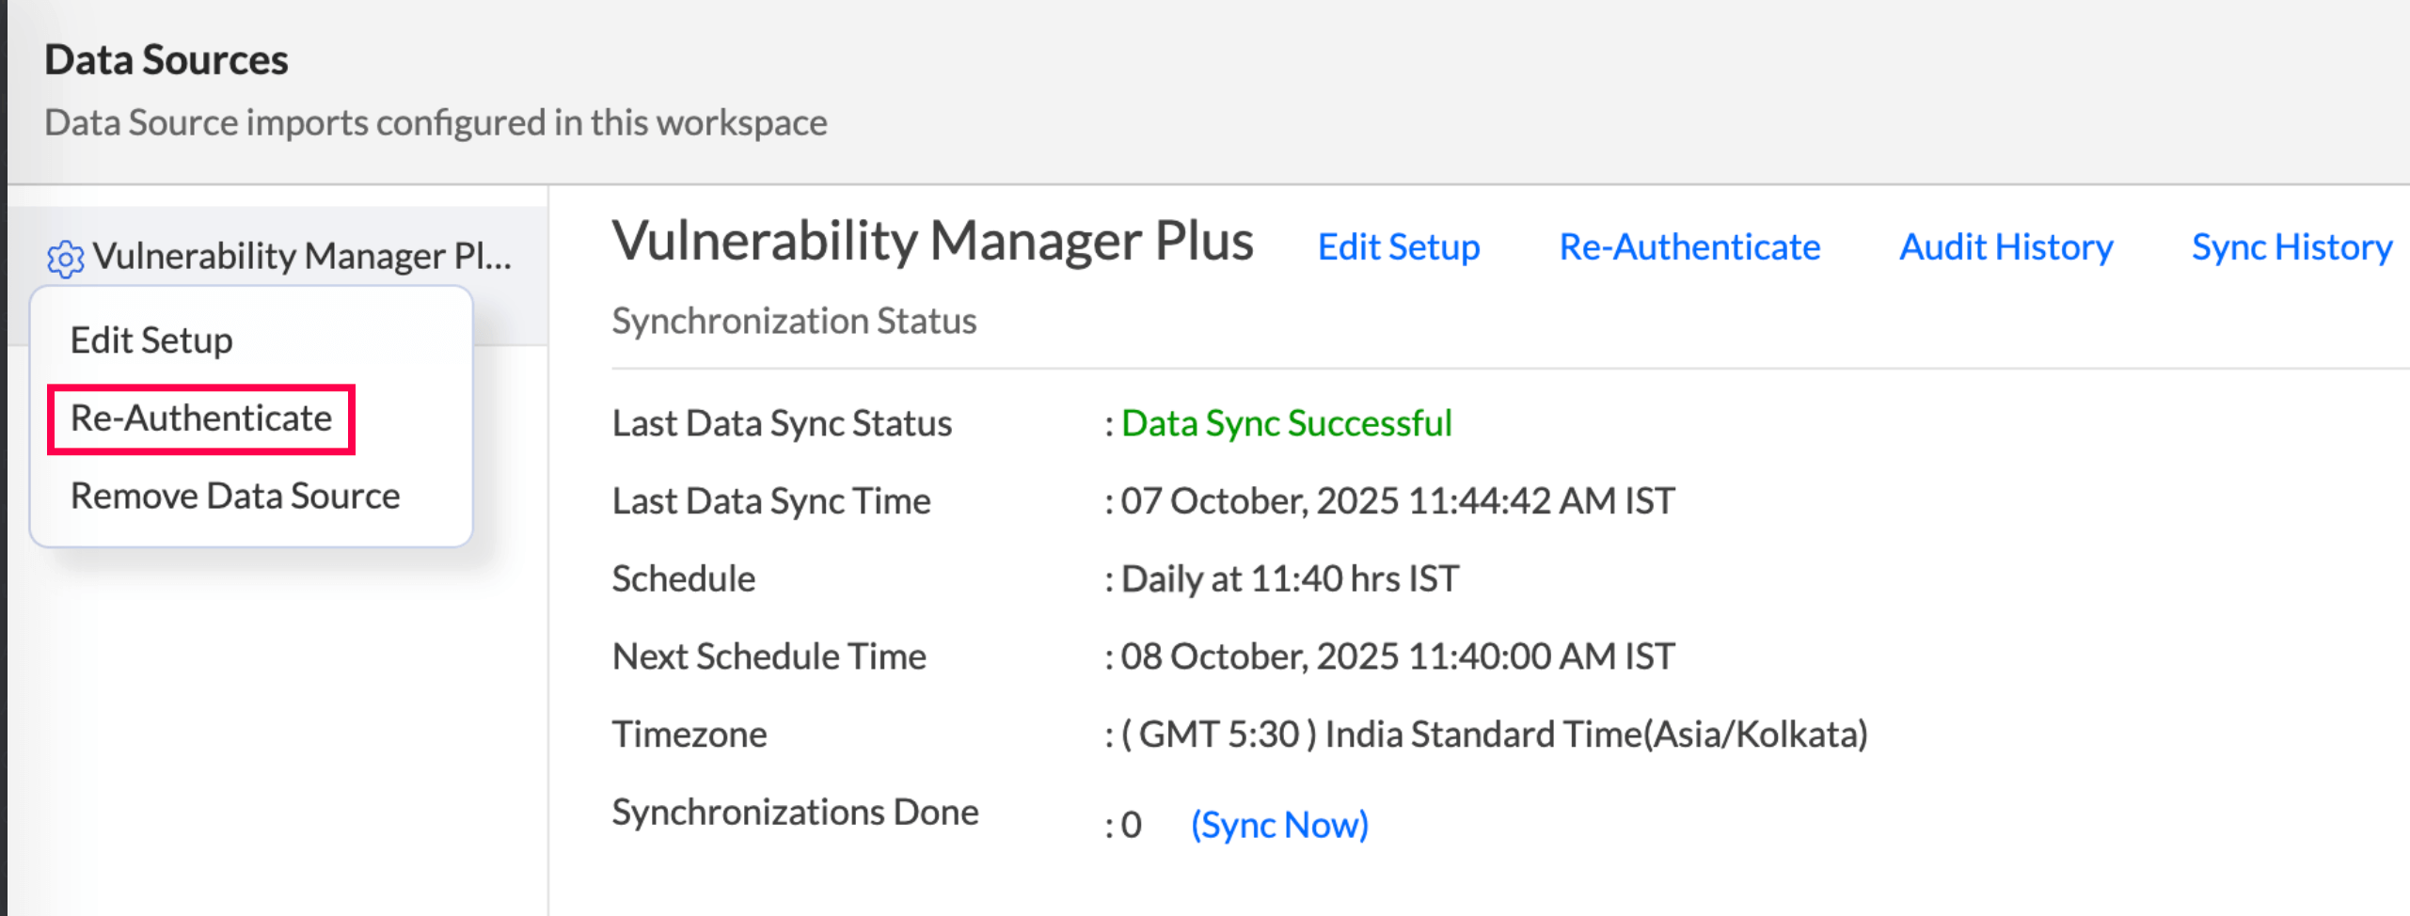The image size is (2410, 916).
Task: Select Remove Data Source menu option
Action: (235, 496)
